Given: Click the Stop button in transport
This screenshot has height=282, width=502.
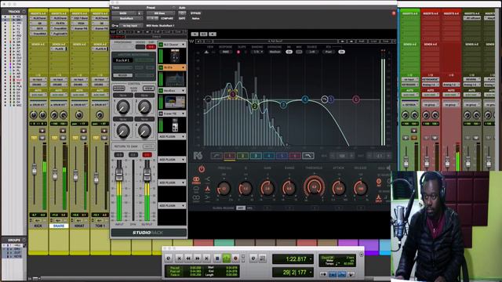Looking at the screenshot, I should 217,258.
